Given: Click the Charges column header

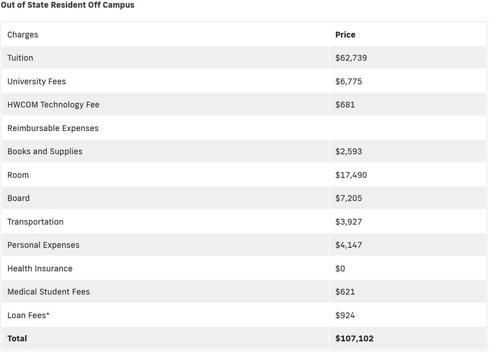Looking at the screenshot, I should pos(22,35).
